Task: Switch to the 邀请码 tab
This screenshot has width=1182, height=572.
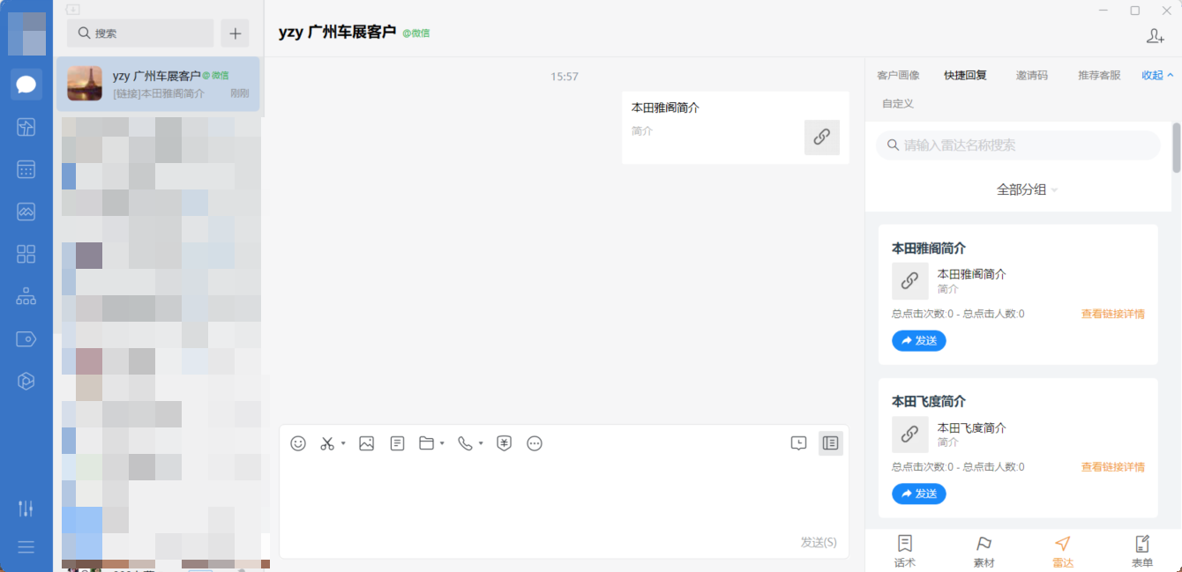Action: click(x=1032, y=75)
